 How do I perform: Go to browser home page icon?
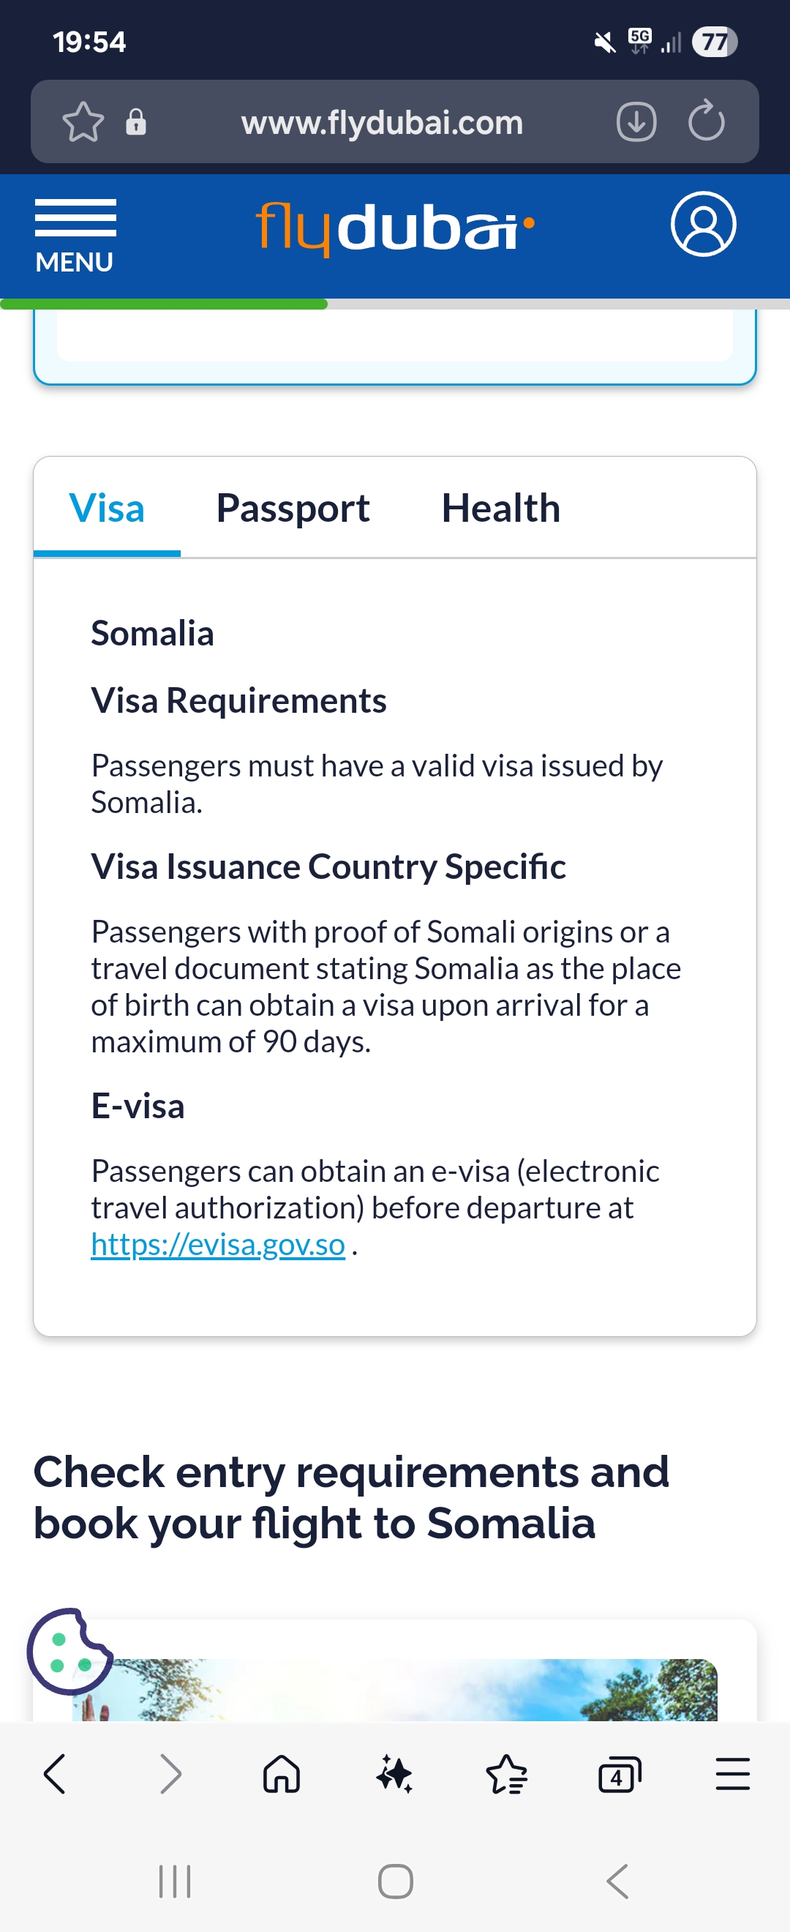(x=282, y=1775)
